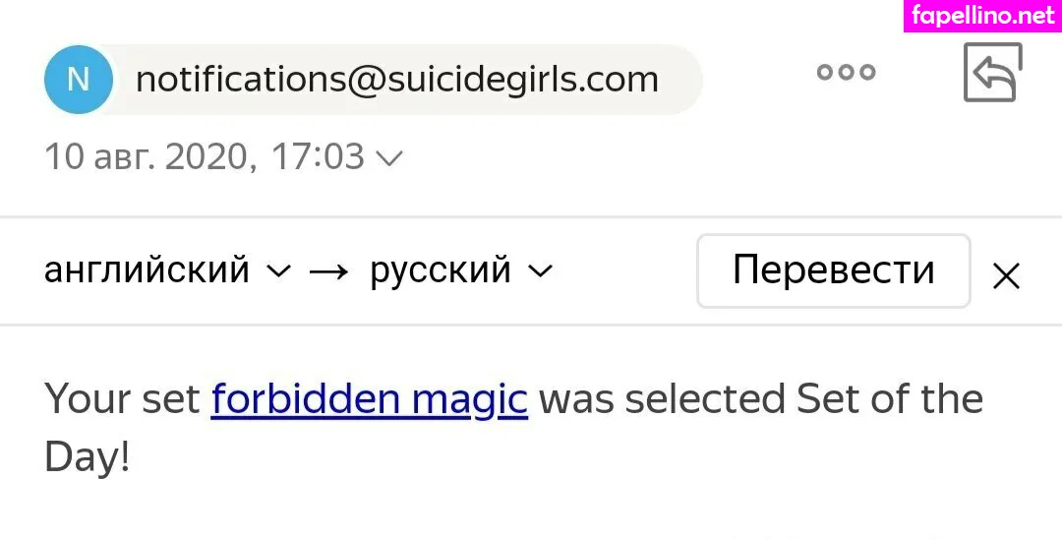Viewport: 1062px width, 540px height.
Task: Click the date 10 авг. 2020
Action: pyautogui.click(x=149, y=157)
